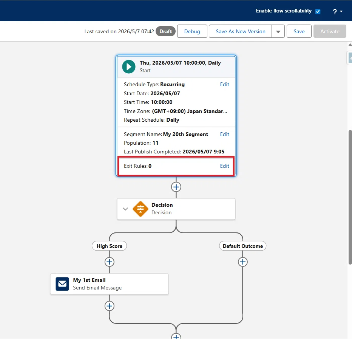Click Time Zone Japan Standard value
The height and width of the screenshot is (339, 352).
point(190,111)
